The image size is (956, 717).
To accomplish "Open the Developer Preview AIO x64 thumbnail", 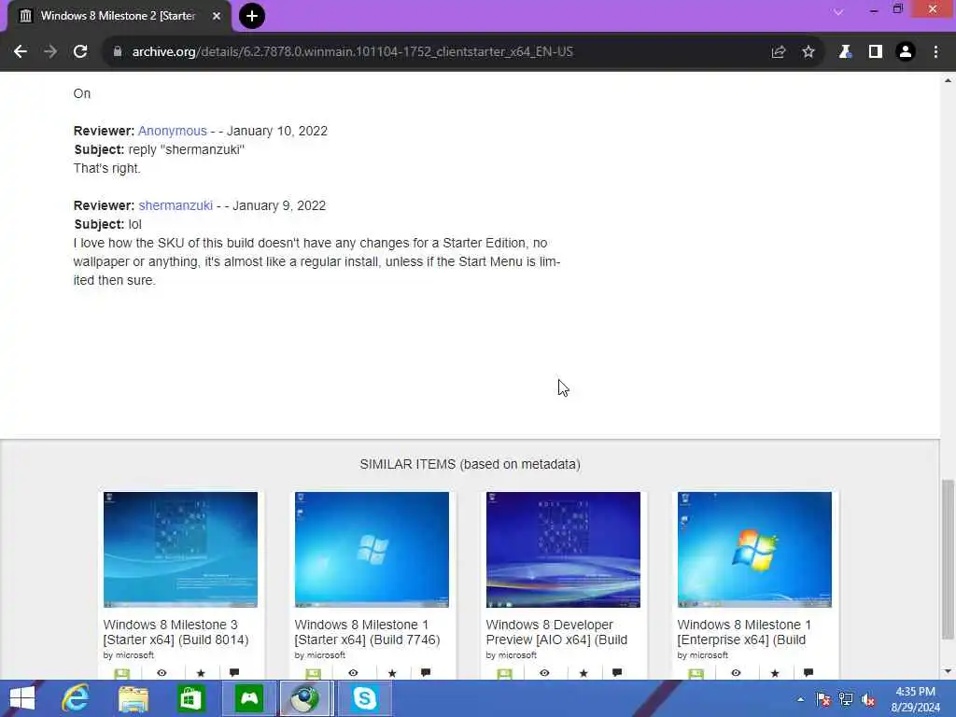I will point(563,549).
